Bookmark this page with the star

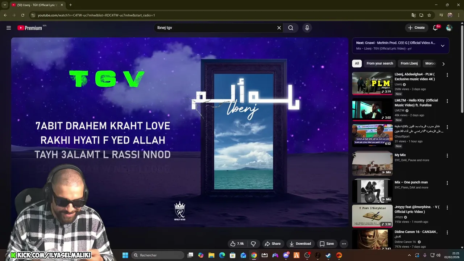pos(429,15)
